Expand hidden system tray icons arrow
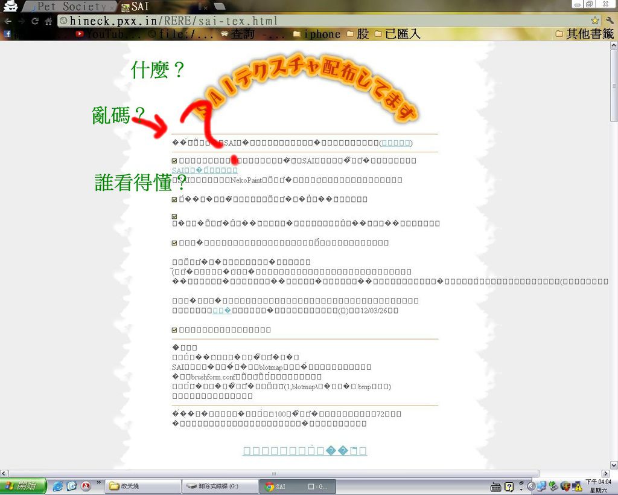618x495 pixels. point(531,487)
